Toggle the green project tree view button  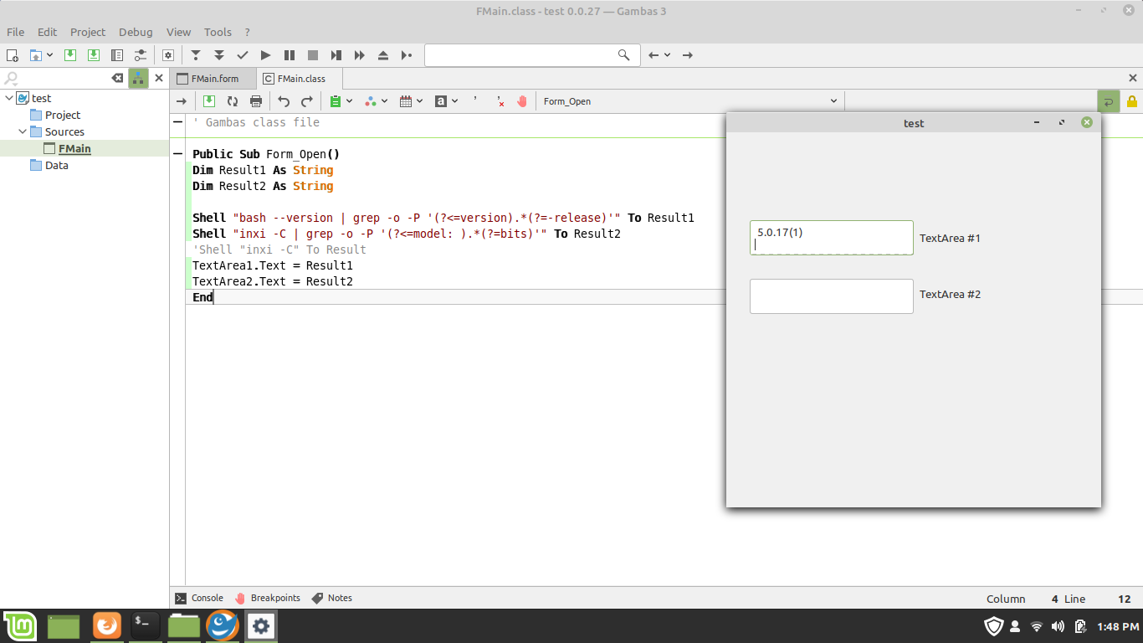(x=138, y=78)
